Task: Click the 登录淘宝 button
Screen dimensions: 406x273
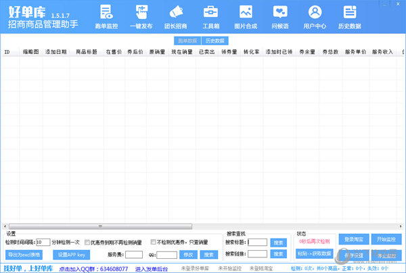Action: pyautogui.click(x=354, y=239)
